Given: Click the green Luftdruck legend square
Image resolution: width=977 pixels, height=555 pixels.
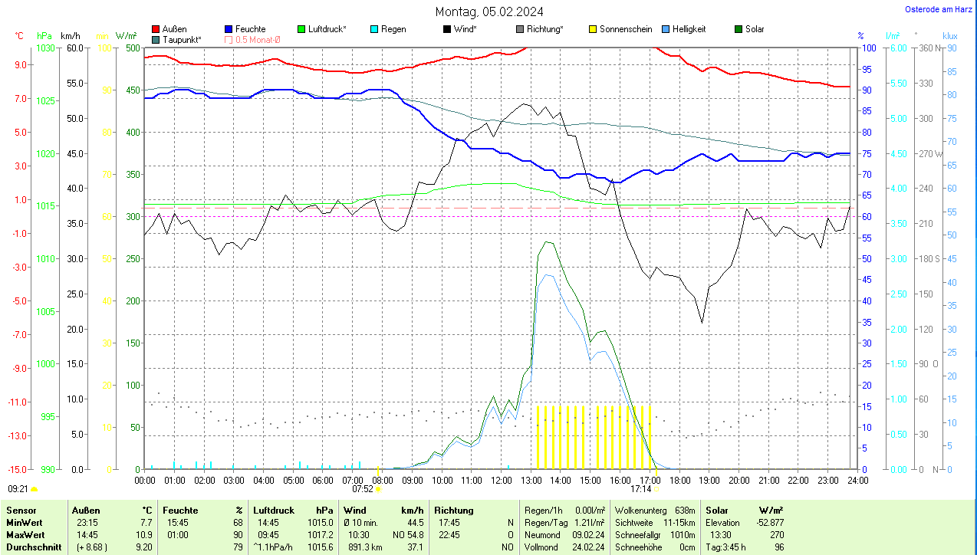Looking at the screenshot, I should [x=302, y=29].
